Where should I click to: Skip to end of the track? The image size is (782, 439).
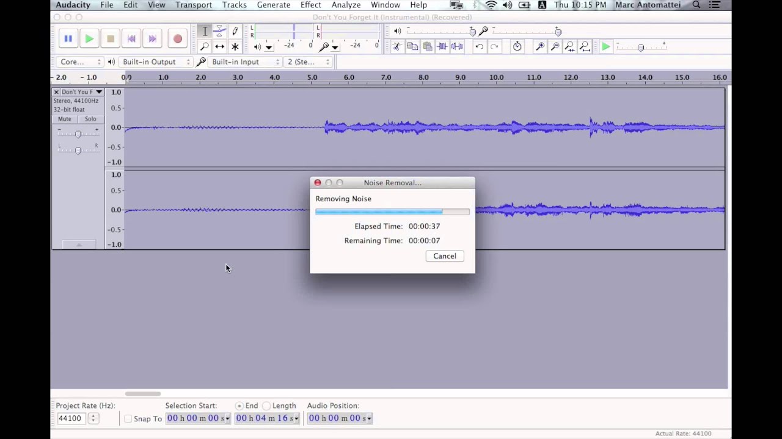pyautogui.click(x=152, y=38)
